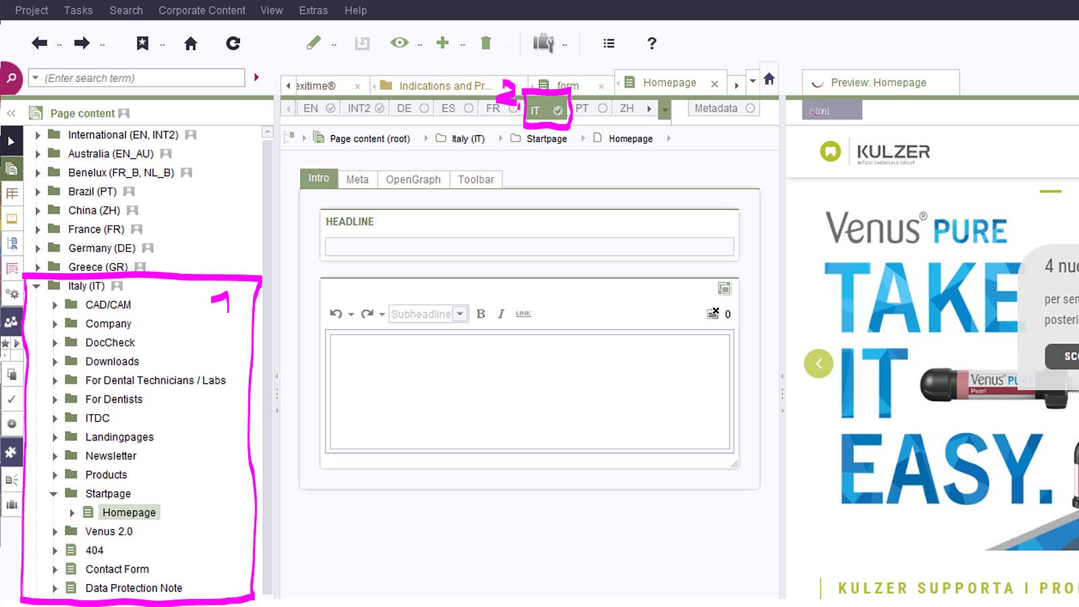
Task: Click the HEADLINE text input field
Action: tap(529, 247)
